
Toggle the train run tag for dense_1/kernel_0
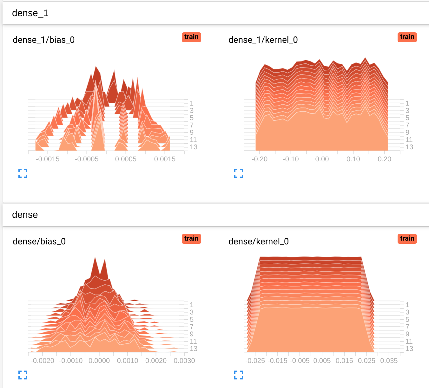click(x=407, y=37)
